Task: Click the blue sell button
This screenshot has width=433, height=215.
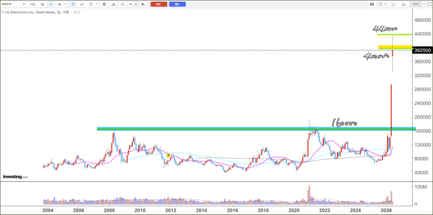Action: (177, 4)
